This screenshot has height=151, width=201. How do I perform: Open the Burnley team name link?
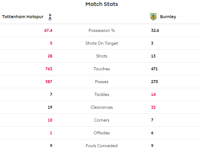168,17
